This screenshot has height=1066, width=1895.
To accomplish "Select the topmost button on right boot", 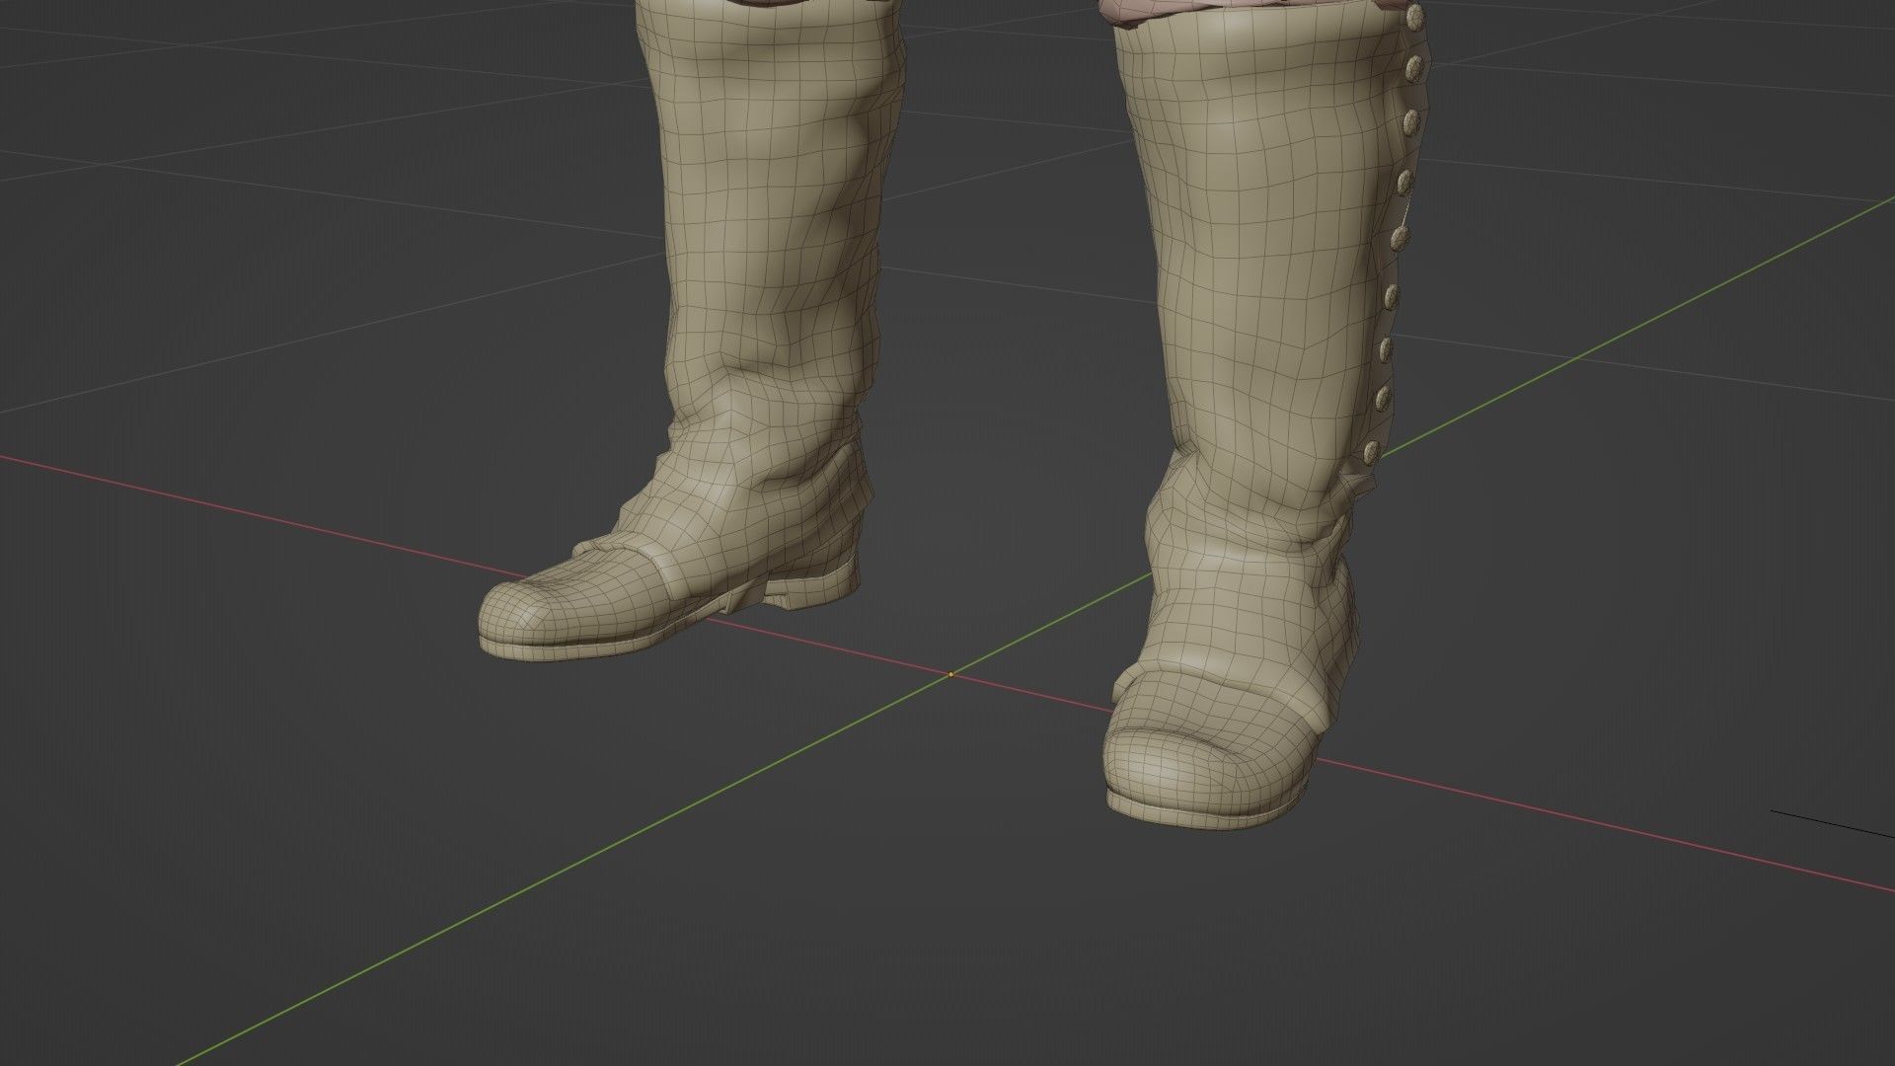I will (x=1415, y=17).
